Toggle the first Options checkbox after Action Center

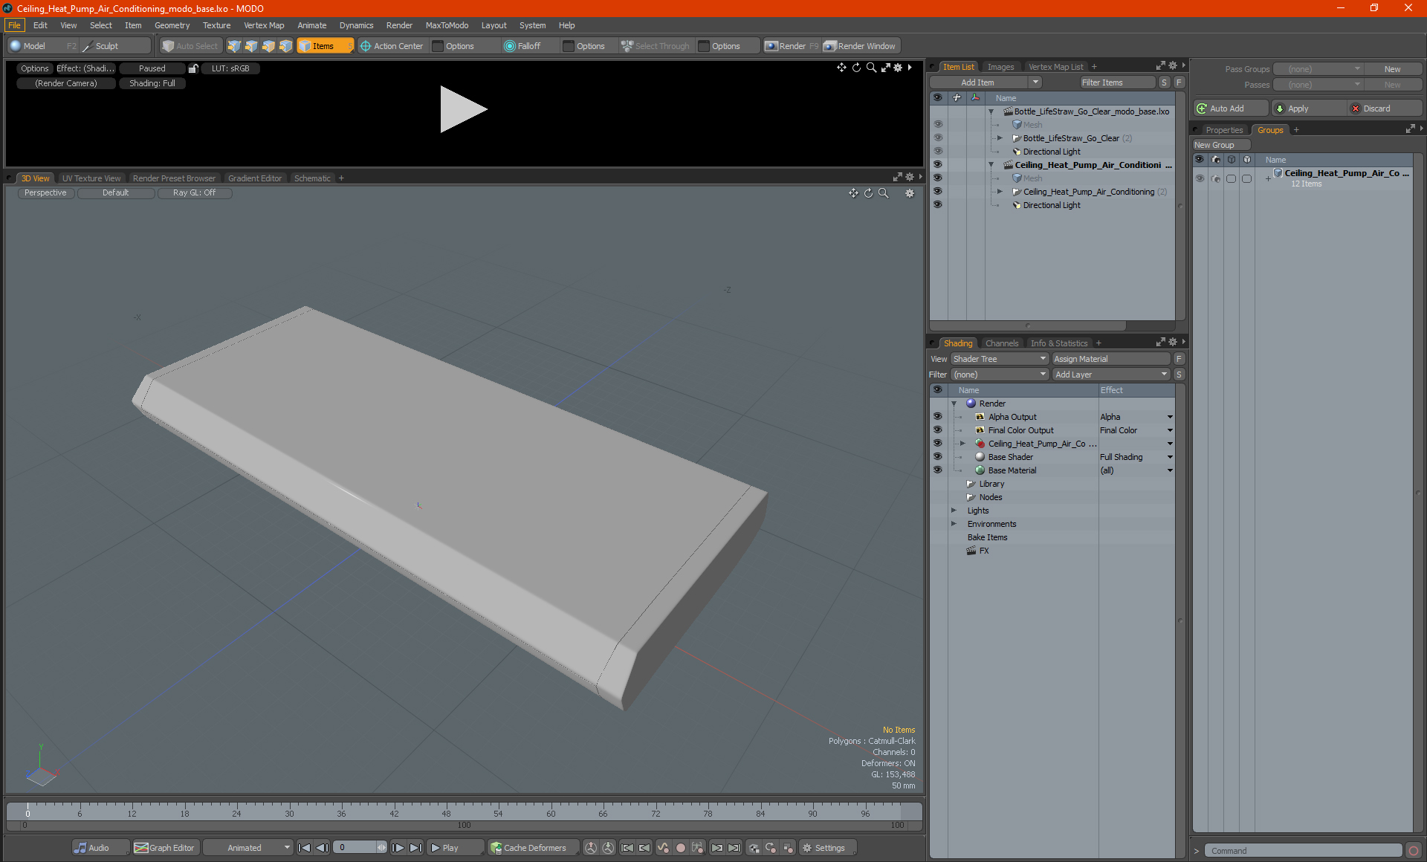coord(438,46)
